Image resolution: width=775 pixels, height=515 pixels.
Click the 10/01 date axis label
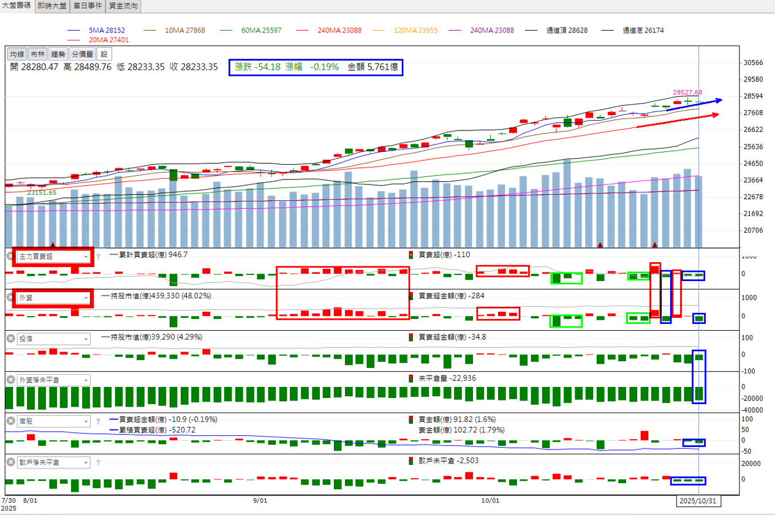click(490, 500)
